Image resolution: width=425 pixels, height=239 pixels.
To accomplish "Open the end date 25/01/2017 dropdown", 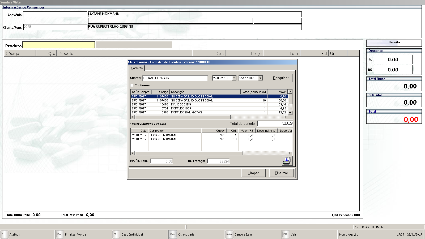I will coord(260,78).
